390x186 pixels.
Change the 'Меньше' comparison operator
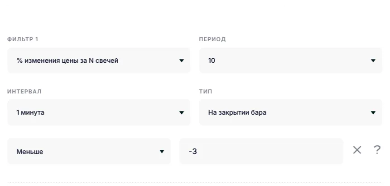(82, 152)
